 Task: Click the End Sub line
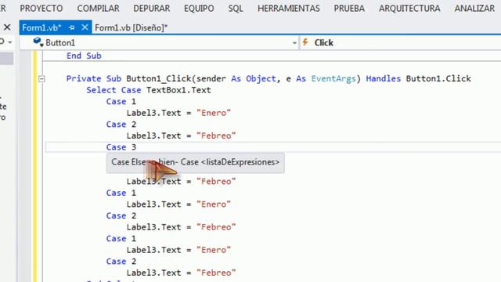pyautogui.click(x=84, y=56)
